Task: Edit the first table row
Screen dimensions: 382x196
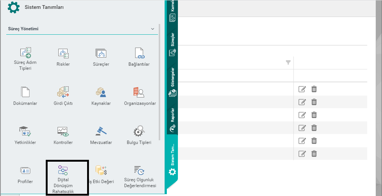Action: (x=302, y=89)
